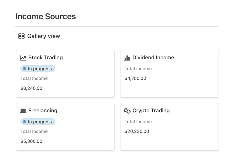Viewport: 235px width, 163px height.
Task: Click the blue dot in Stock Trading status
Action: click(x=24, y=68)
